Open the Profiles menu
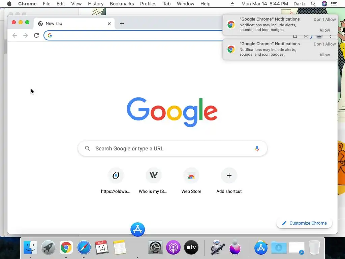Image resolution: width=345 pixels, height=259 pixels. click(x=148, y=4)
